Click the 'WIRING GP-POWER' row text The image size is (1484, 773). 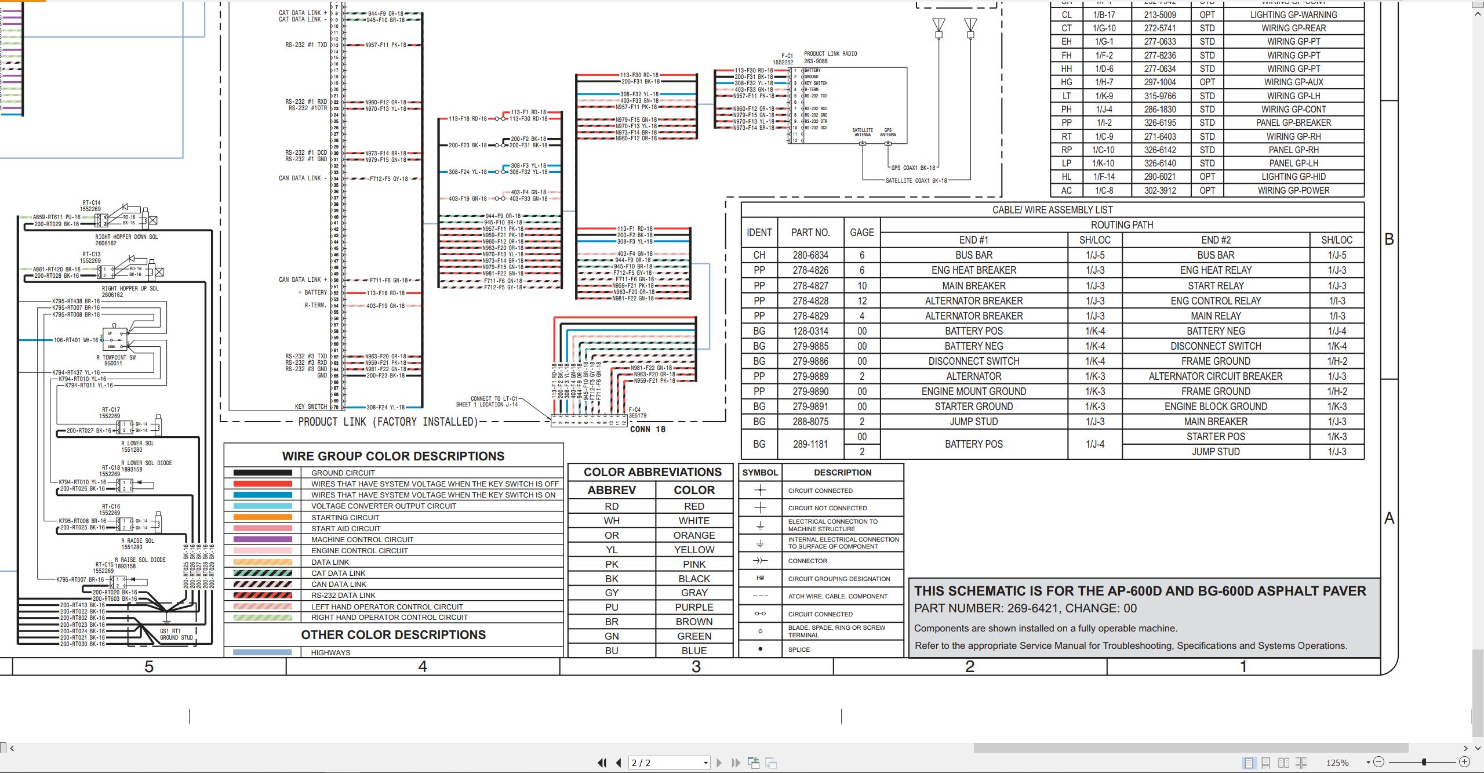click(x=1293, y=191)
